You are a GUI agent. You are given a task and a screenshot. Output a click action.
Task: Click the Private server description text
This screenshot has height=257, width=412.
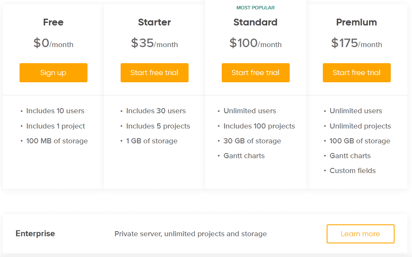[190, 234]
